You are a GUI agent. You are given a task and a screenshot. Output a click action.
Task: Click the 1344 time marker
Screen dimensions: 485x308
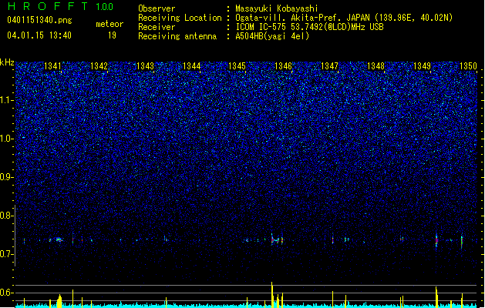click(191, 65)
